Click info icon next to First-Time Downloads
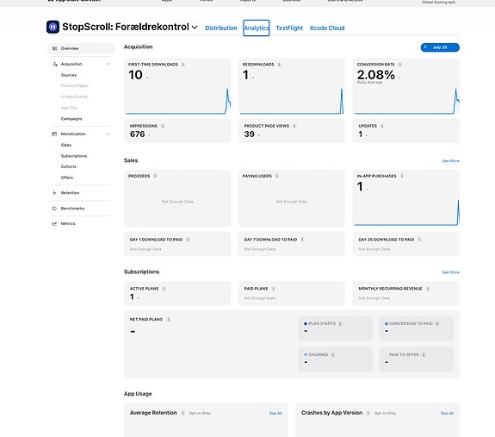The image size is (495, 437). pyautogui.click(x=183, y=65)
